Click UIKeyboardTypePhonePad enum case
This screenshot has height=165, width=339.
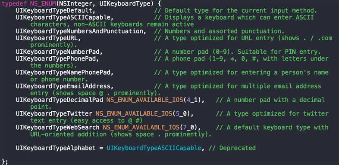click(56, 58)
